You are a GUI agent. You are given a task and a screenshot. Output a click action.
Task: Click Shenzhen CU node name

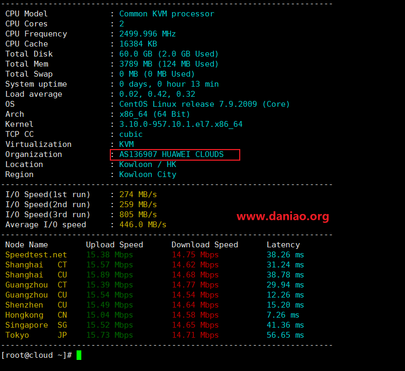pyautogui.click(x=36, y=305)
